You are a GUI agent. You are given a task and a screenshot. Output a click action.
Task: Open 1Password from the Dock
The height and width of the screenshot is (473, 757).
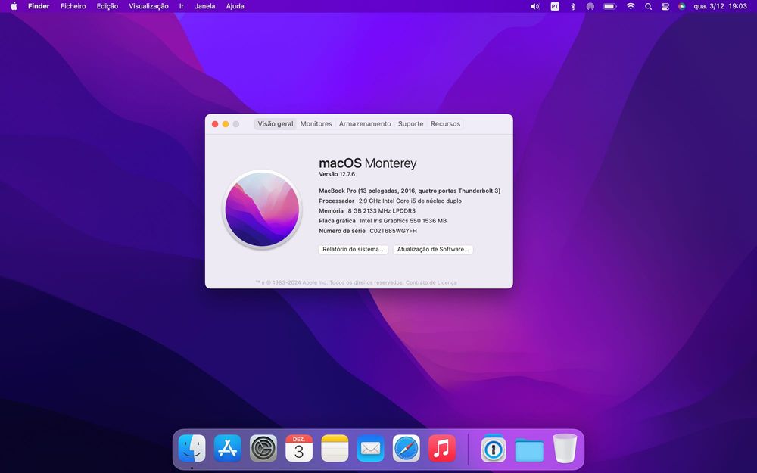(x=494, y=448)
